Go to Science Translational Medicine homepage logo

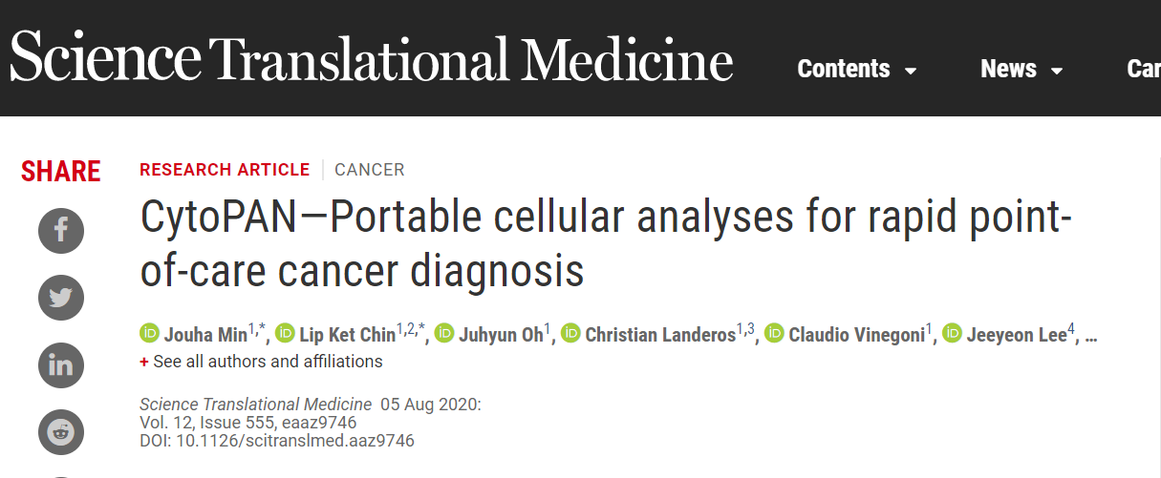tap(372, 57)
